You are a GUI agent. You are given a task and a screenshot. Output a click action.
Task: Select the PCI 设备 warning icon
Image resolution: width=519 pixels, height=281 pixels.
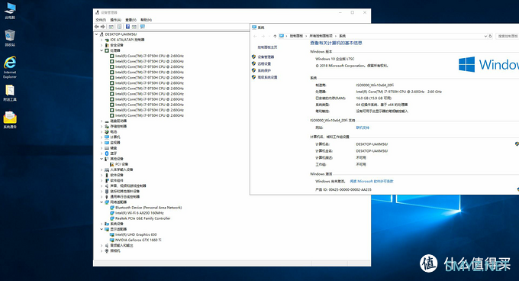coord(112,164)
